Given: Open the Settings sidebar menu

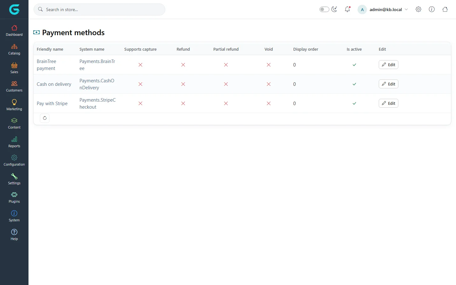Looking at the screenshot, I should 14,179.
